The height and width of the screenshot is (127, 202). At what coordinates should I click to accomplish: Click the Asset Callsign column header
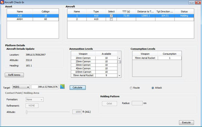46,11
